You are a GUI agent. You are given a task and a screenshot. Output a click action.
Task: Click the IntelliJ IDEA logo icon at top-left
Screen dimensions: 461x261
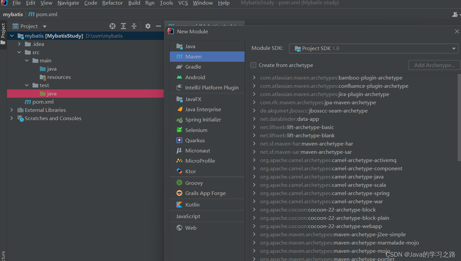[x=4, y=3]
